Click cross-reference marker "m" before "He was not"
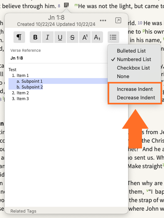 click(76, 5)
